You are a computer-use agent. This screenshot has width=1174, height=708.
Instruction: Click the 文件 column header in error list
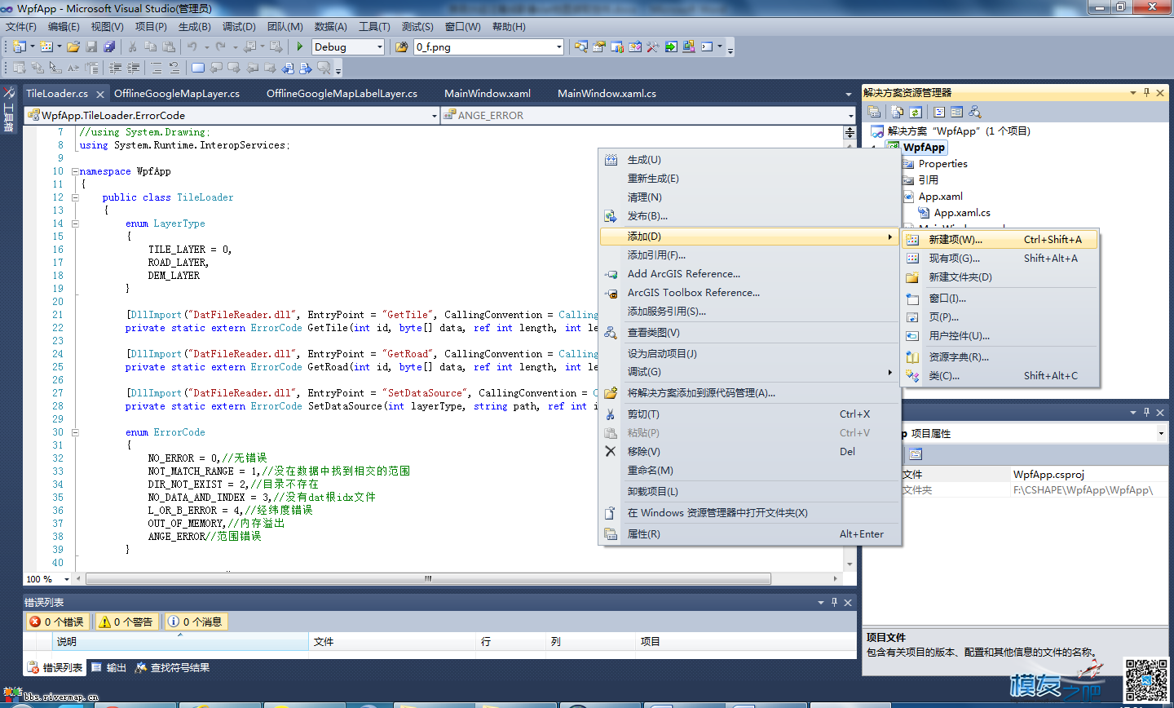click(x=392, y=642)
